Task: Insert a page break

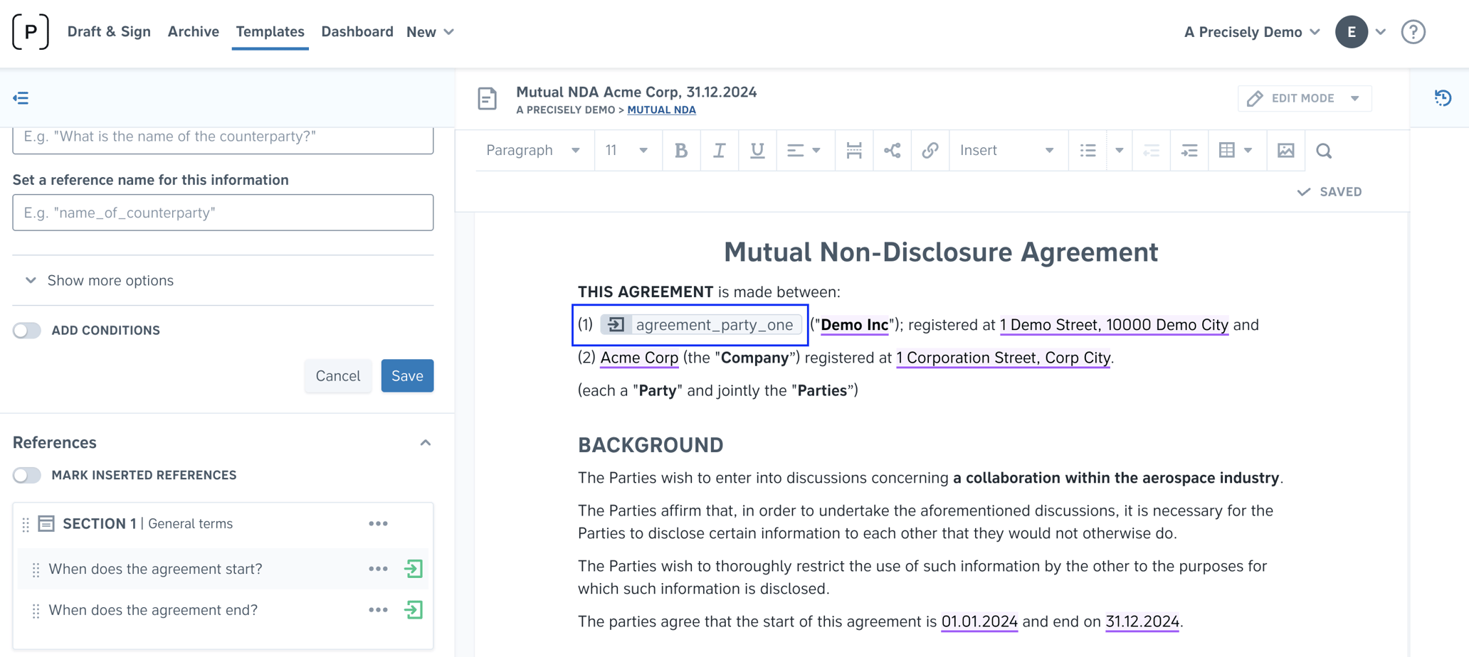Action: pos(854,151)
